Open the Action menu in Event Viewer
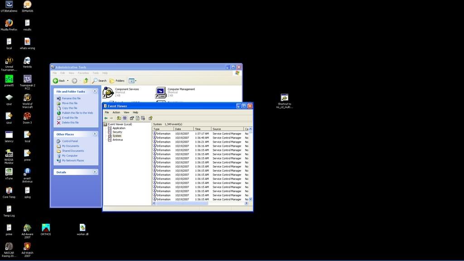This screenshot has height=261, width=464. (x=116, y=112)
